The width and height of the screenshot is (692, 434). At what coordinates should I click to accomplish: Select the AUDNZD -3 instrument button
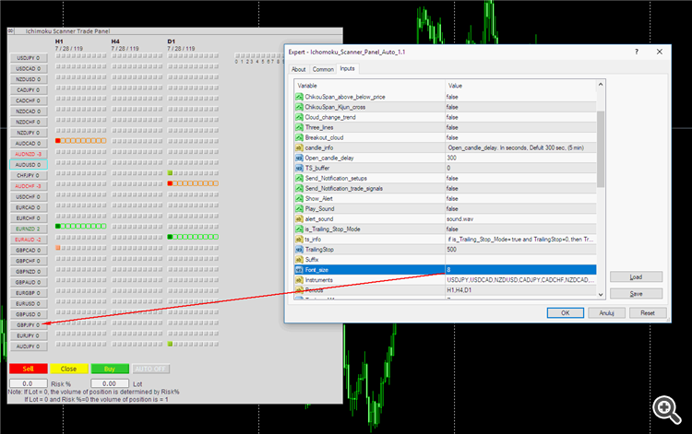tap(29, 154)
